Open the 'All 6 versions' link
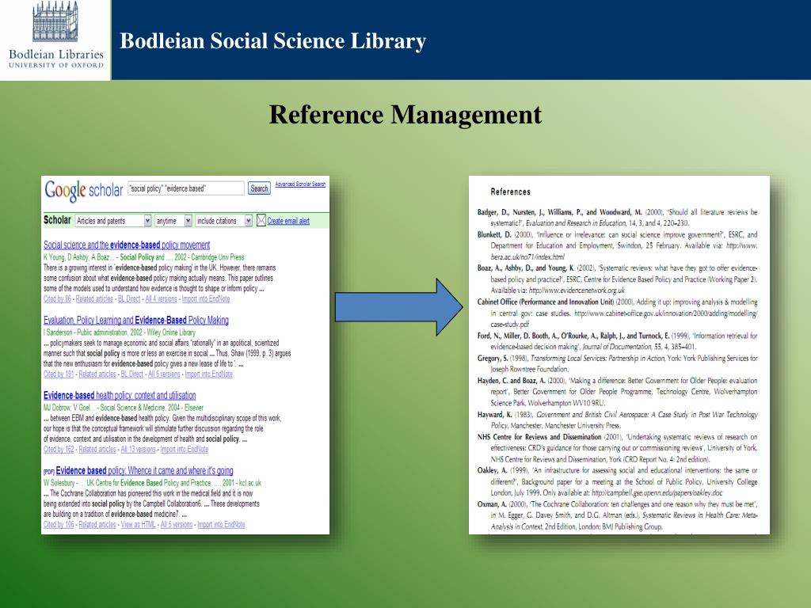This screenshot has width=811, height=608. coord(164,374)
